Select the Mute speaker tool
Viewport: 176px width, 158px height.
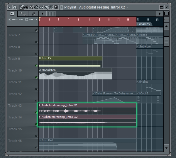tap(36, 8)
